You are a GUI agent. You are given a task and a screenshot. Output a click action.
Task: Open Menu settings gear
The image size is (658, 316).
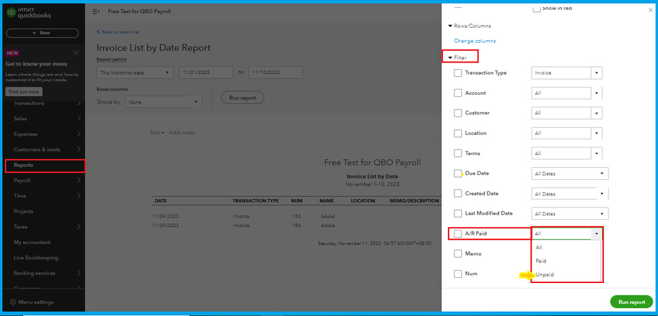[13, 302]
